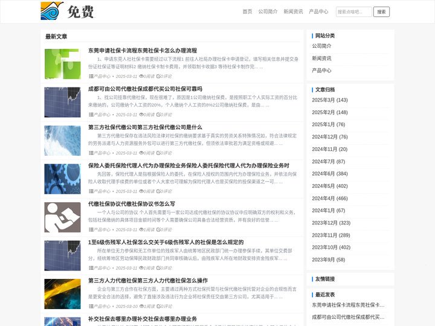Click category list icon under 第三方人力代缴 article

click(91, 306)
